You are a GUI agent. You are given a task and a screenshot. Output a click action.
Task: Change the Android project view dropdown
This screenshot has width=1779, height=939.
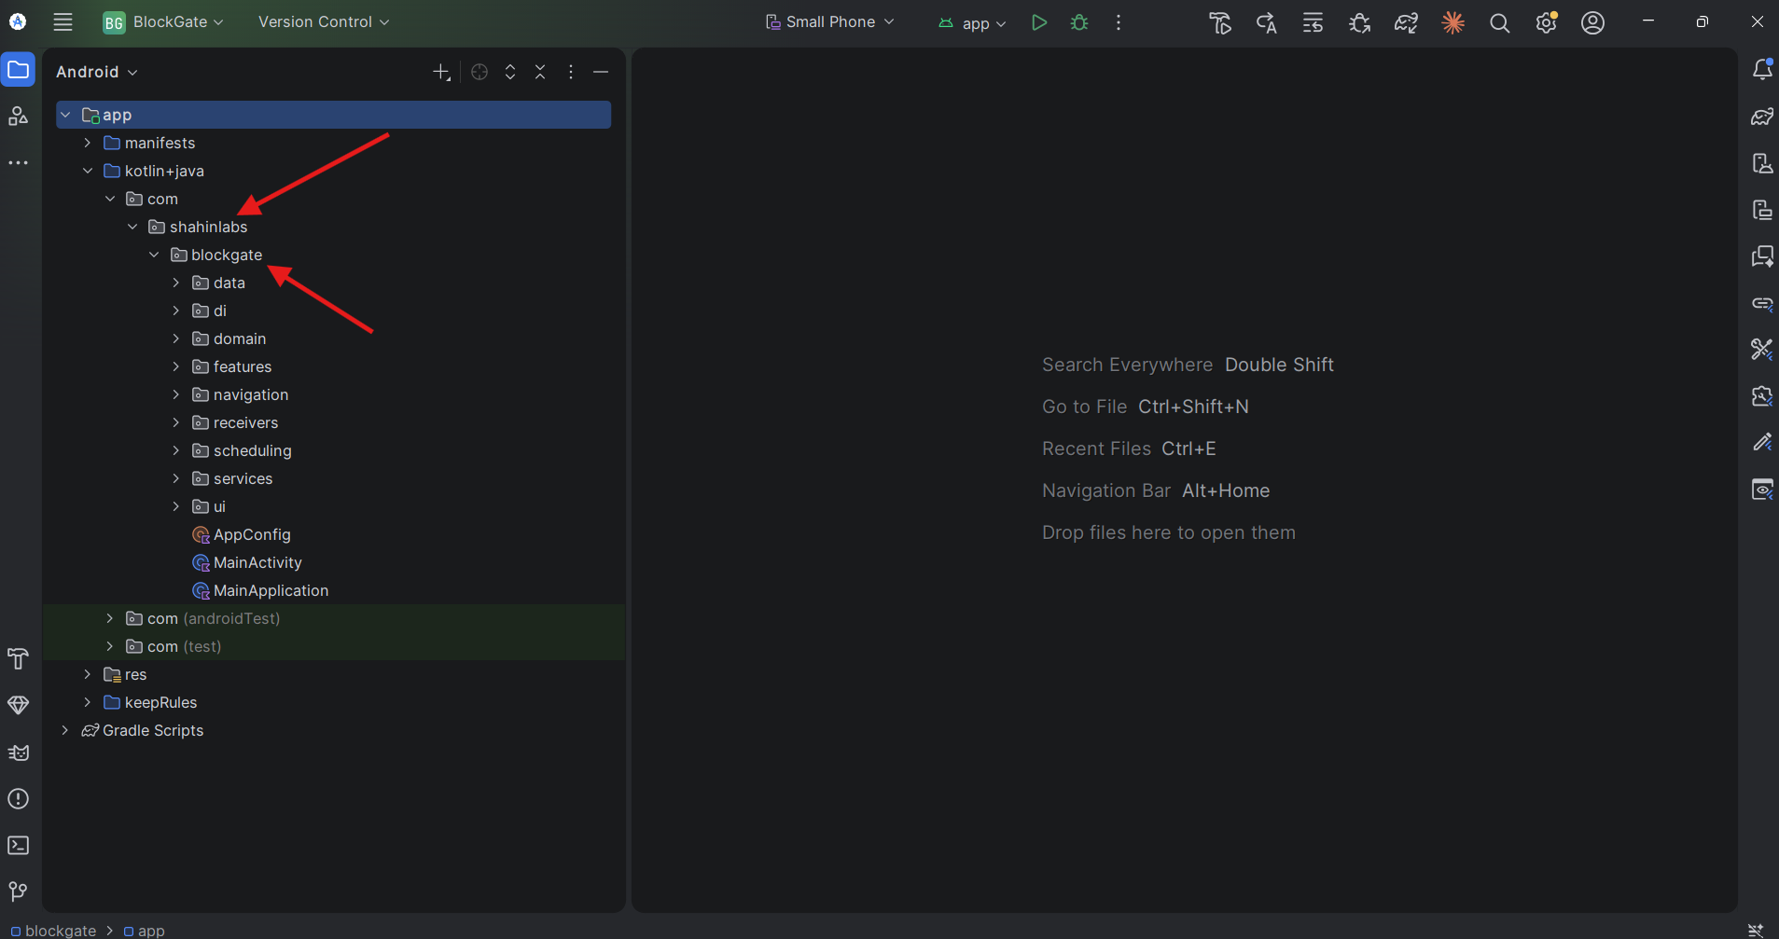(97, 72)
